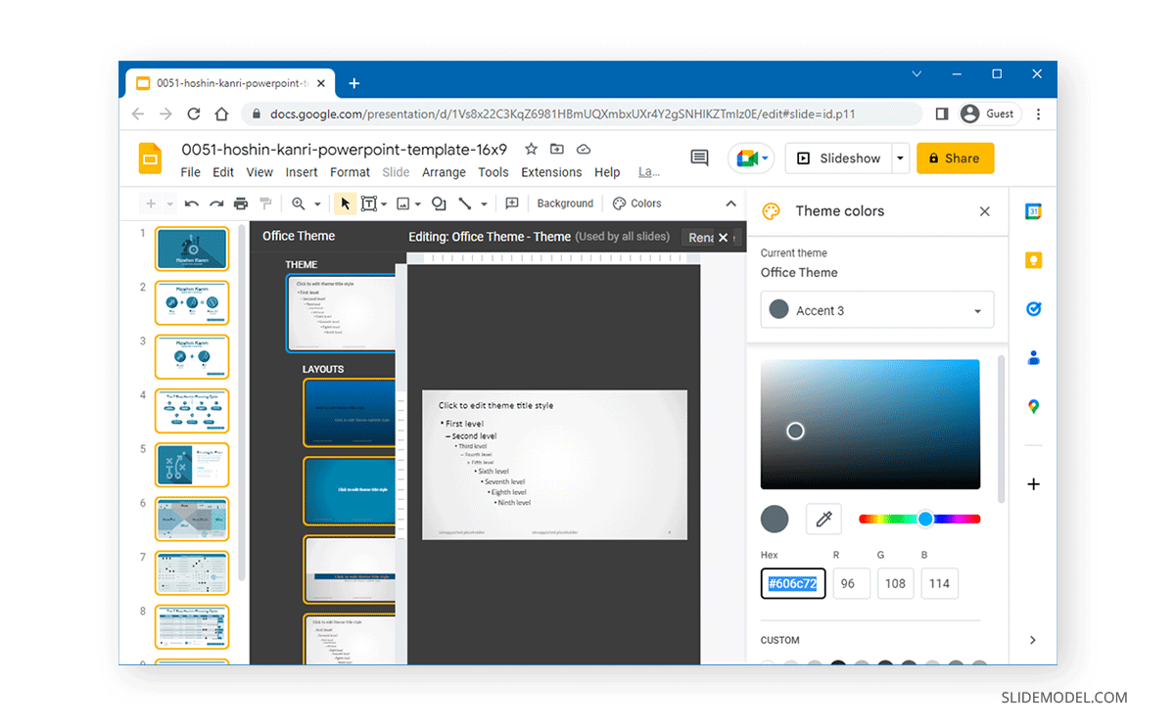Click the Share button

click(955, 157)
